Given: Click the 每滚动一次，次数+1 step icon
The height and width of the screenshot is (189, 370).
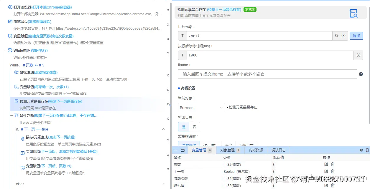Looking at the screenshot, I should [16, 87].
